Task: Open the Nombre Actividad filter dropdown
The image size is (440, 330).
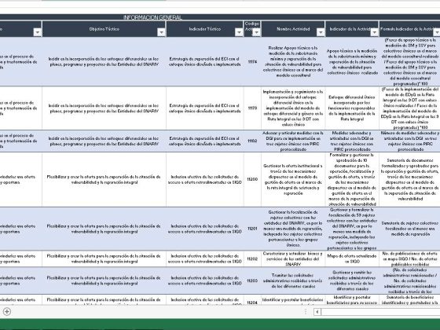Action: (321, 32)
